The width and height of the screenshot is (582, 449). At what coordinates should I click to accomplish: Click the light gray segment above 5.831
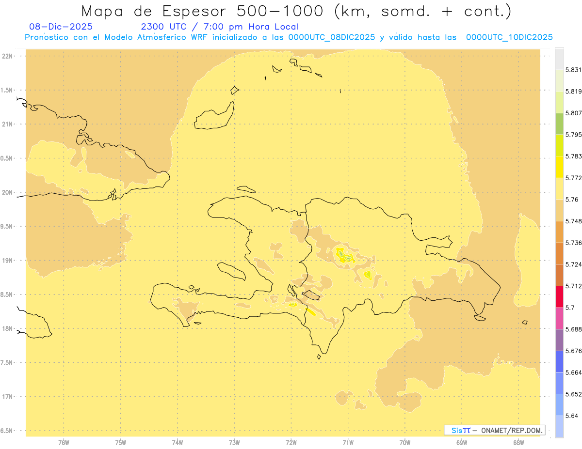[559, 59]
